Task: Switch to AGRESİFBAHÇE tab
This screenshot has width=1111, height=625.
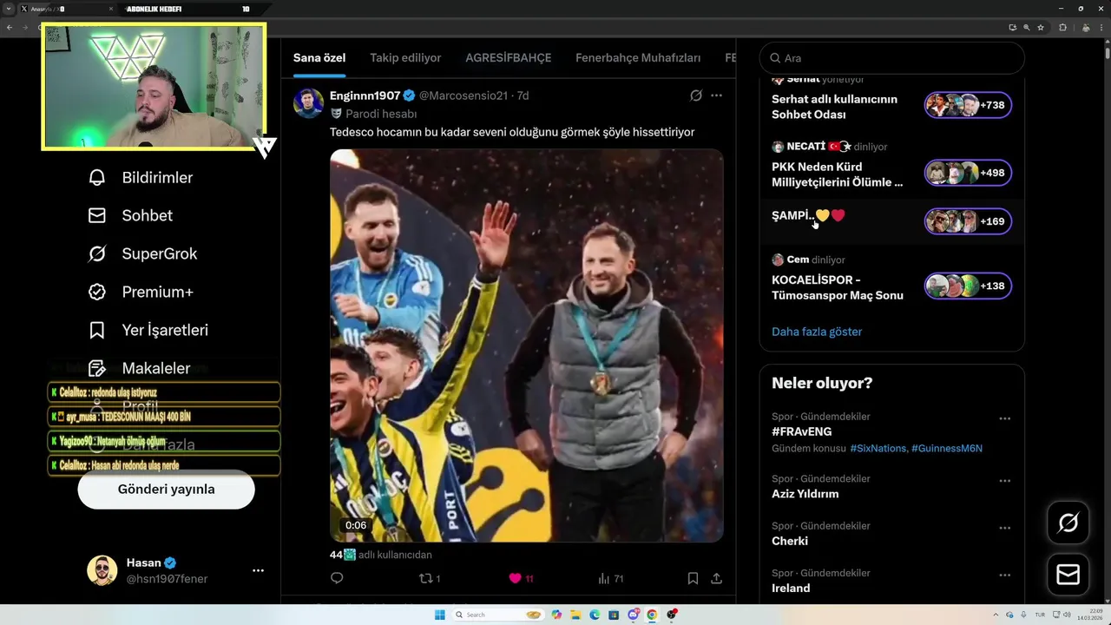Action: tap(509, 58)
